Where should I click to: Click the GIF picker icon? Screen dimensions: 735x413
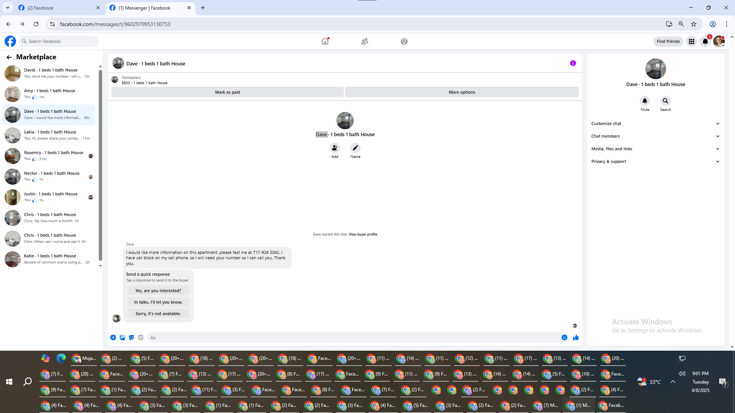140,337
